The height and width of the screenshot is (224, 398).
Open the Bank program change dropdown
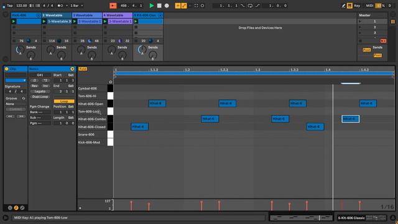tap(40, 112)
